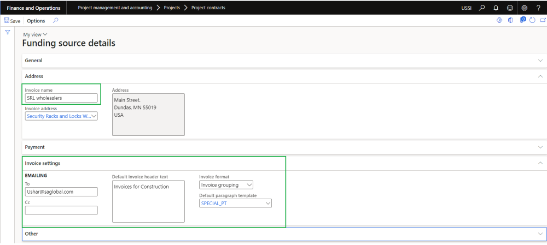547x245 pixels.
Task: Open the notifications bell
Action: (x=496, y=8)
